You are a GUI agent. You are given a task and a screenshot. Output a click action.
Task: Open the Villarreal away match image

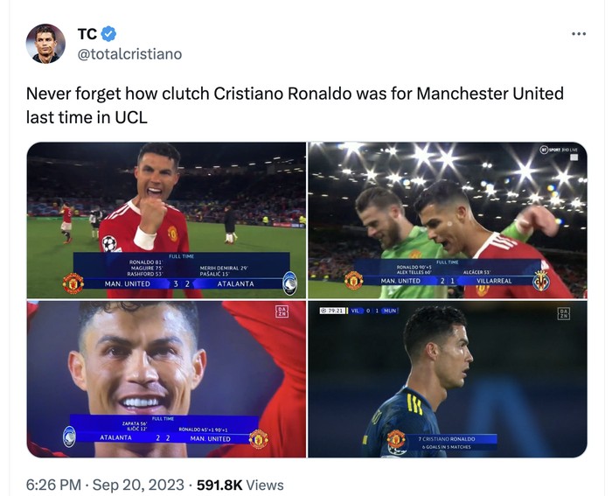pyautogui.click(x=448, y=379)
